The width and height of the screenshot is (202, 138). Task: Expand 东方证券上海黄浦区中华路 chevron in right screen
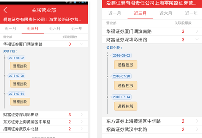click(197, 121)
